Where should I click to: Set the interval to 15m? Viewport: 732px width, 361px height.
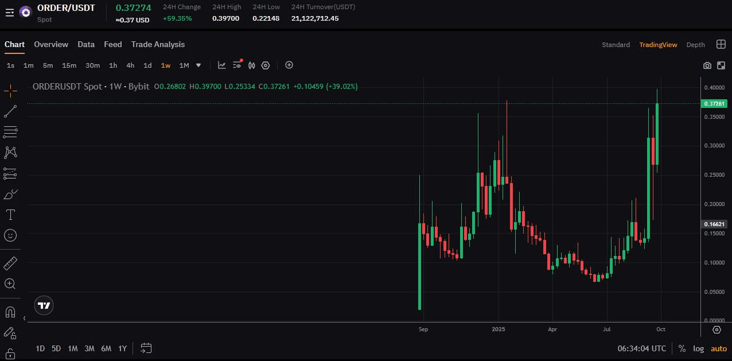click(x=69, y=65)
